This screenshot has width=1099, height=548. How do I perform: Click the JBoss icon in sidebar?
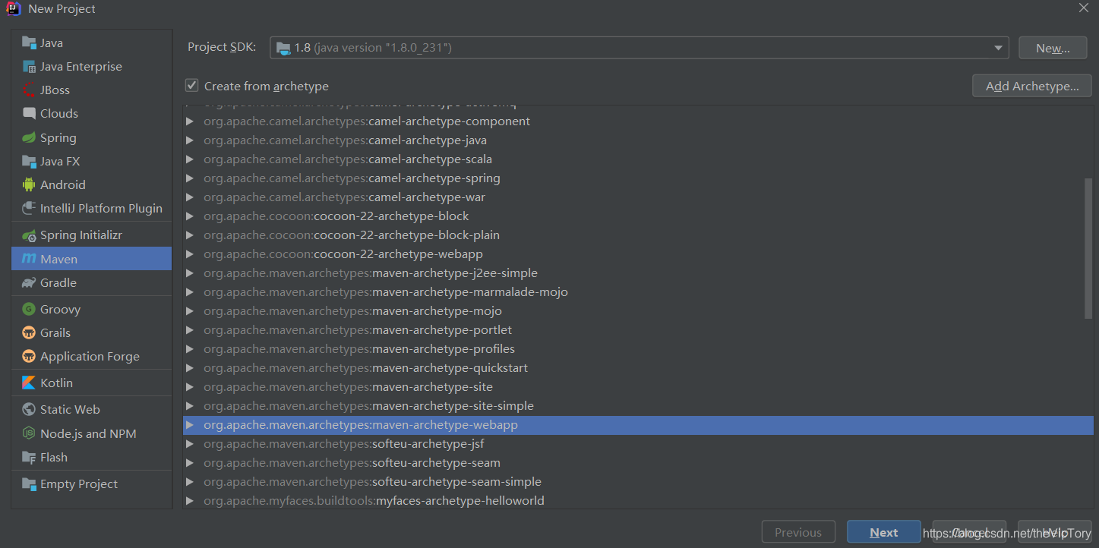pos(29,90)
